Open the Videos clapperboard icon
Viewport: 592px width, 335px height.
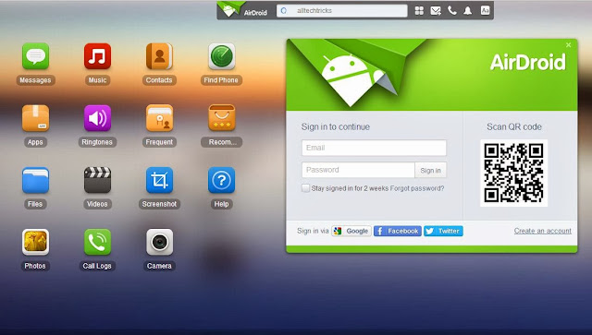[x=97, y=180]
